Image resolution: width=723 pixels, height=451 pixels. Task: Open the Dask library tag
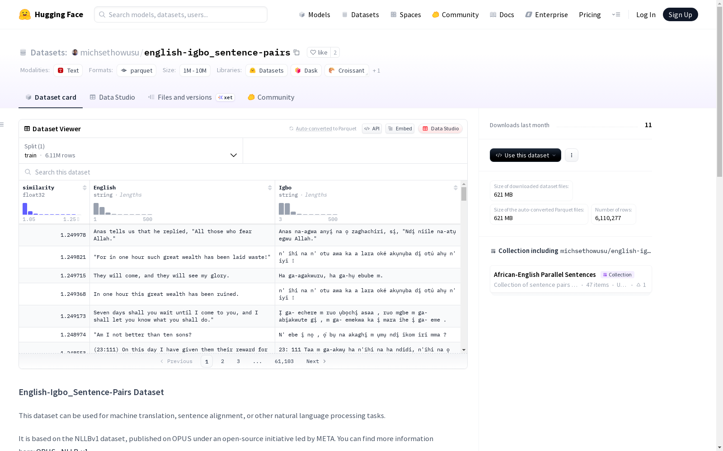coord(306,70)
